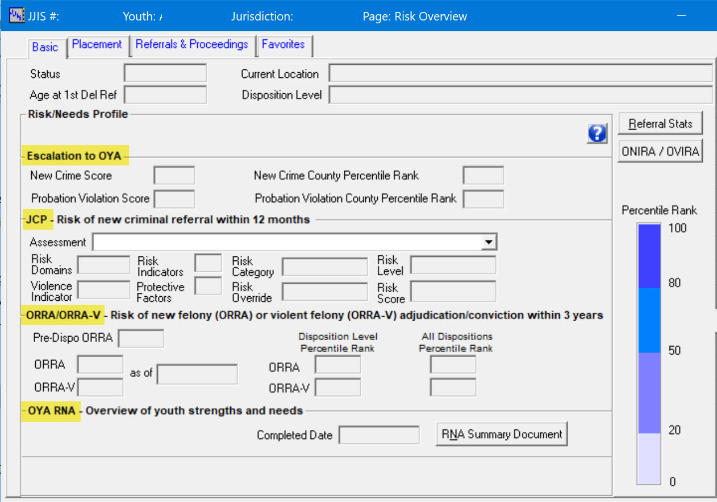Click the Probation Violation Score field
Screen dimensions: 717x502
(174, 199)
